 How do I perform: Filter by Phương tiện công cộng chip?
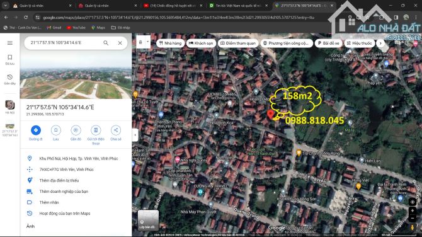coord(287,43)
